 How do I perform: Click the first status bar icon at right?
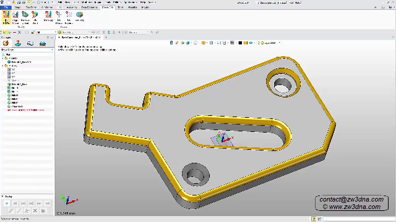click(x=314, y=219)
